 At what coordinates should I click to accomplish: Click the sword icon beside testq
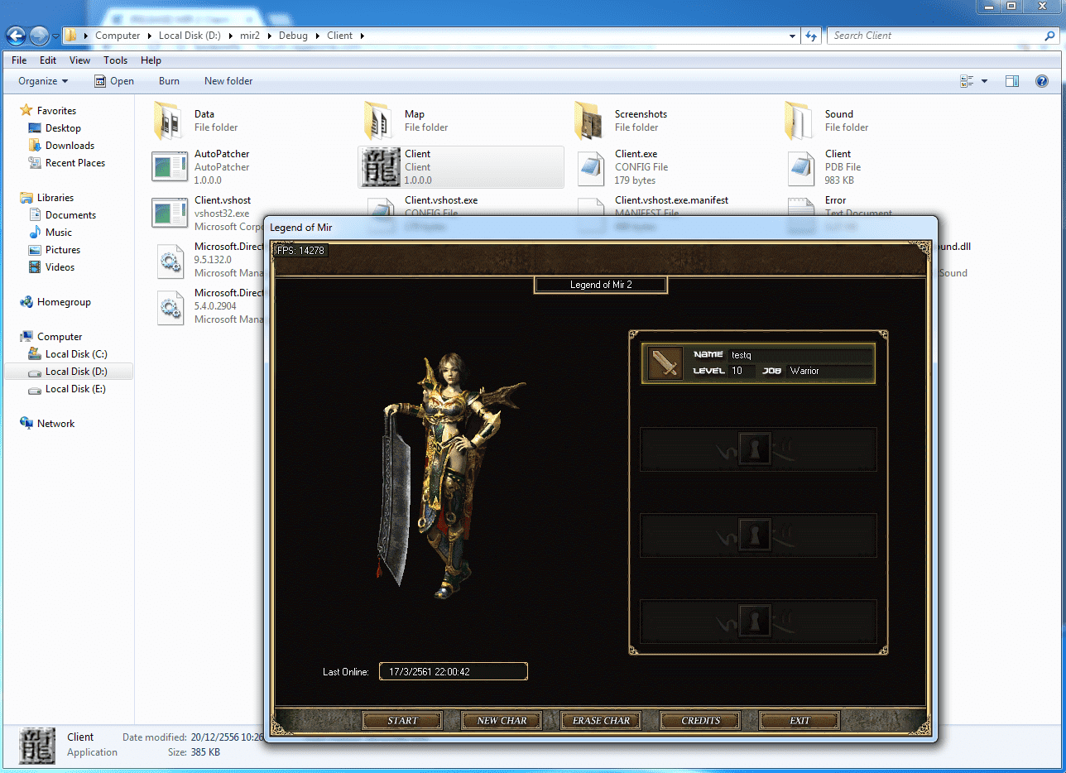point(665,362)
